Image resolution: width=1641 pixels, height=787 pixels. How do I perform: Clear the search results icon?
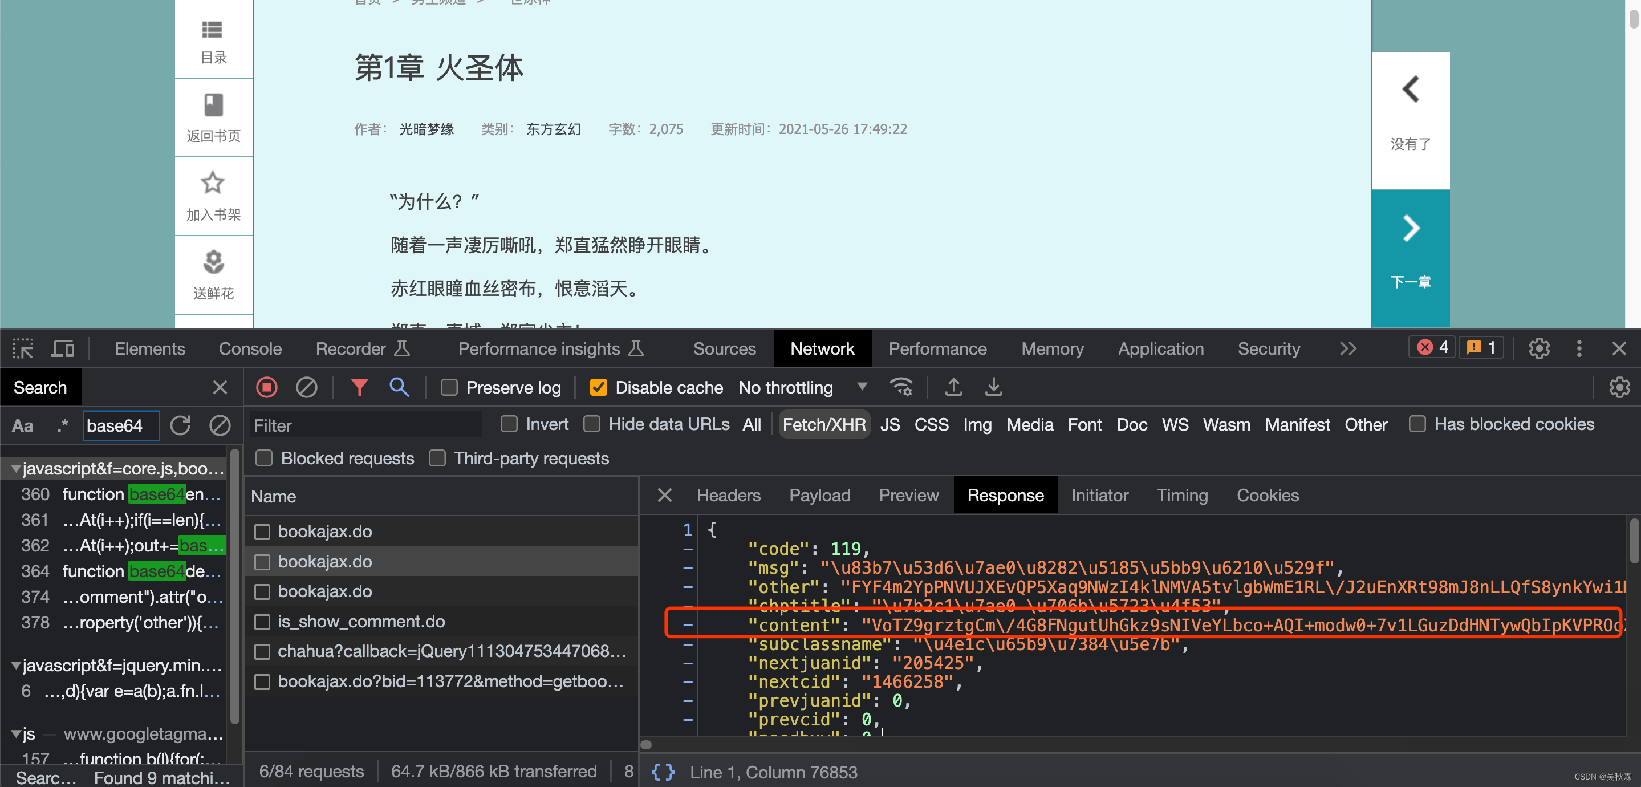[x=220, y=425]
